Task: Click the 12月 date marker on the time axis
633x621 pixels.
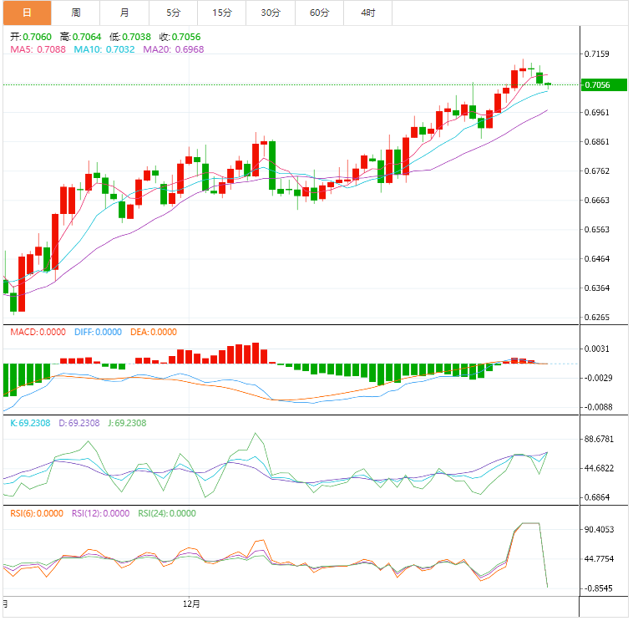Action: point(192,603)
